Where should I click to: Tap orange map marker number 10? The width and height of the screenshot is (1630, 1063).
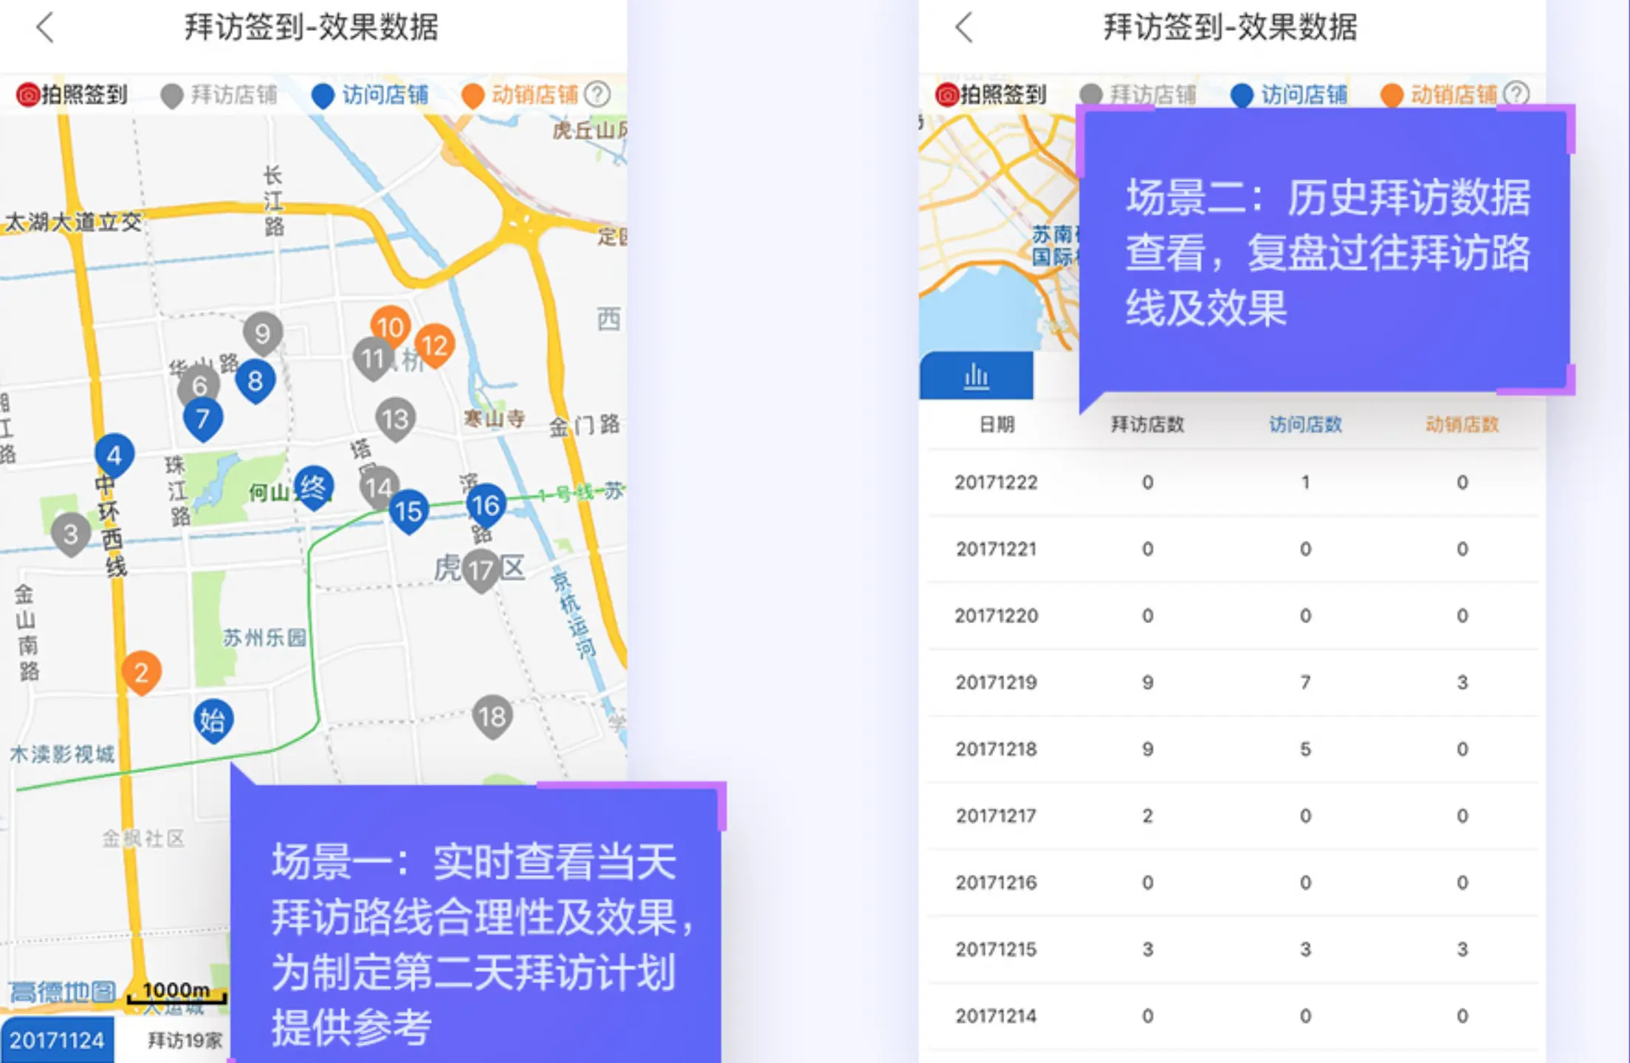point(390,326)
